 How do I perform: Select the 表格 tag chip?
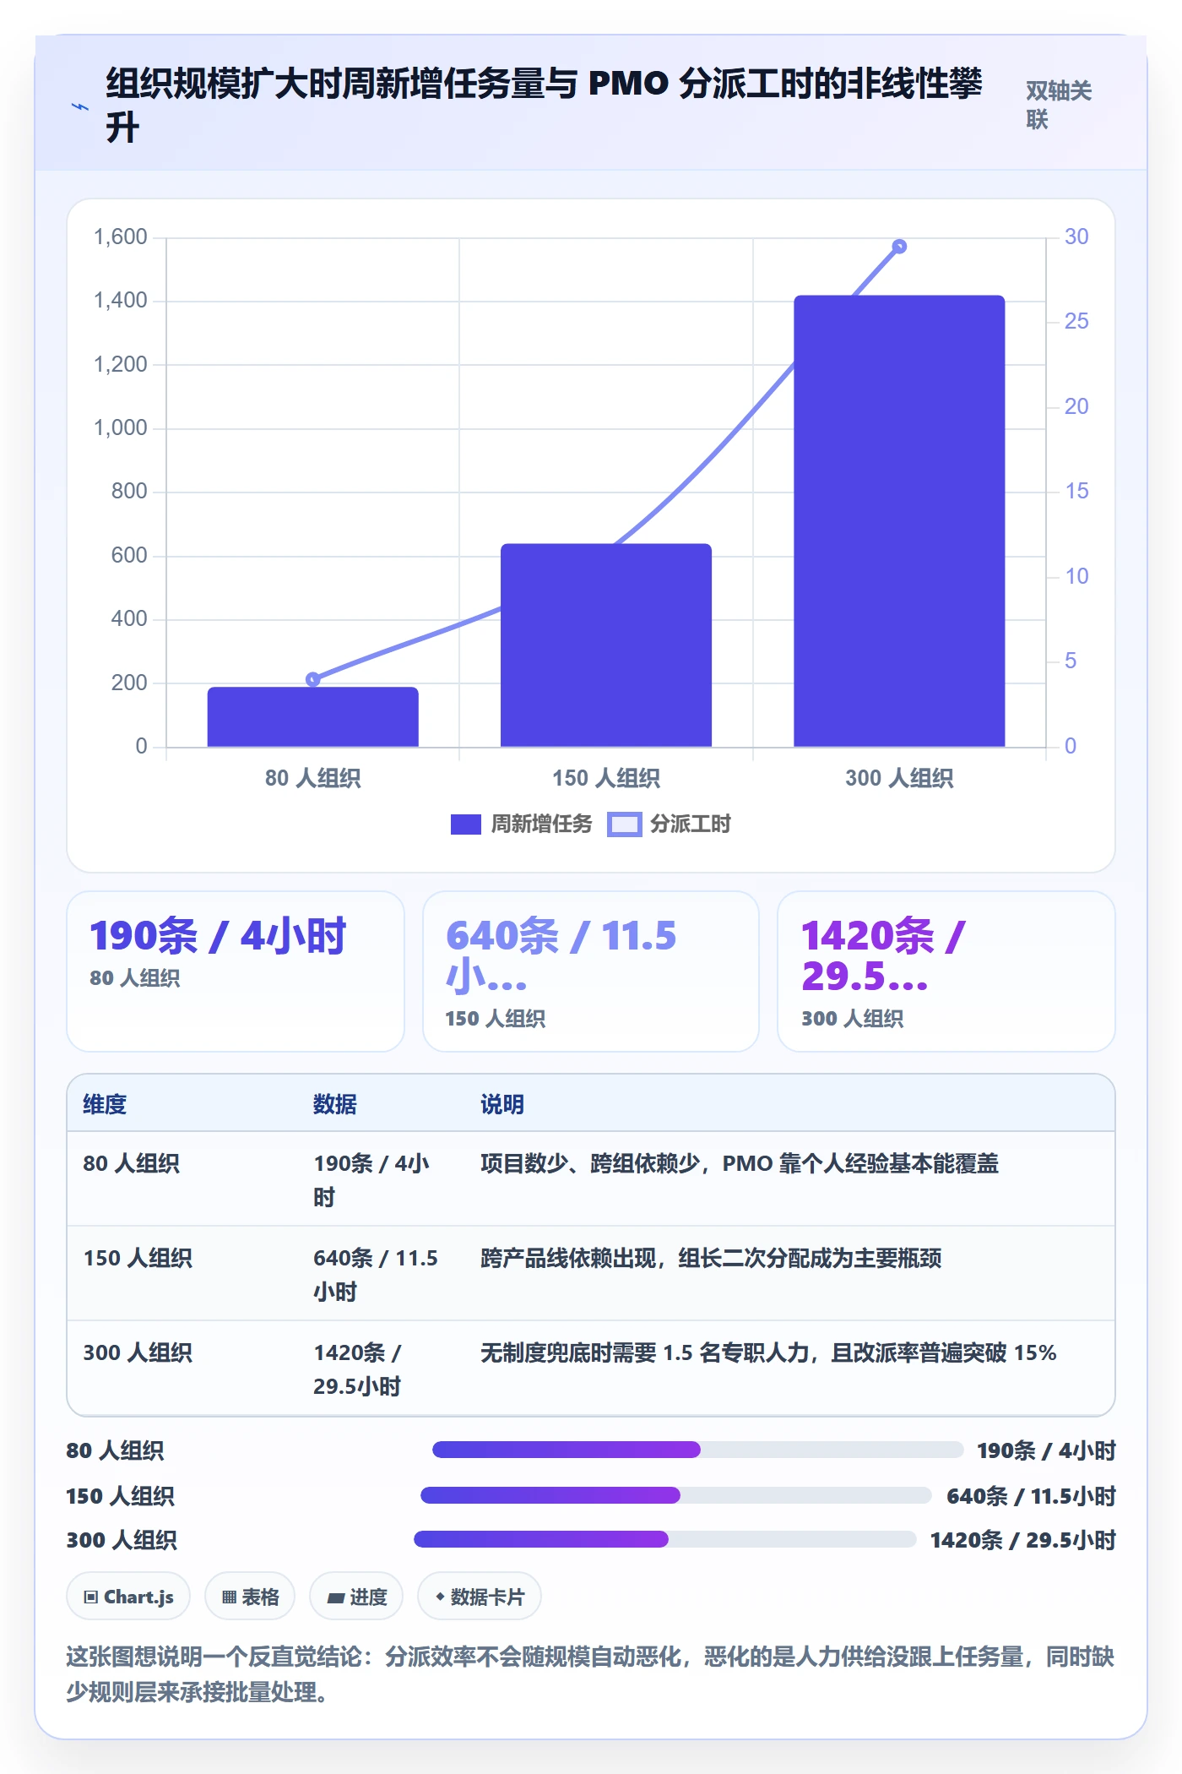point(250,1597)
